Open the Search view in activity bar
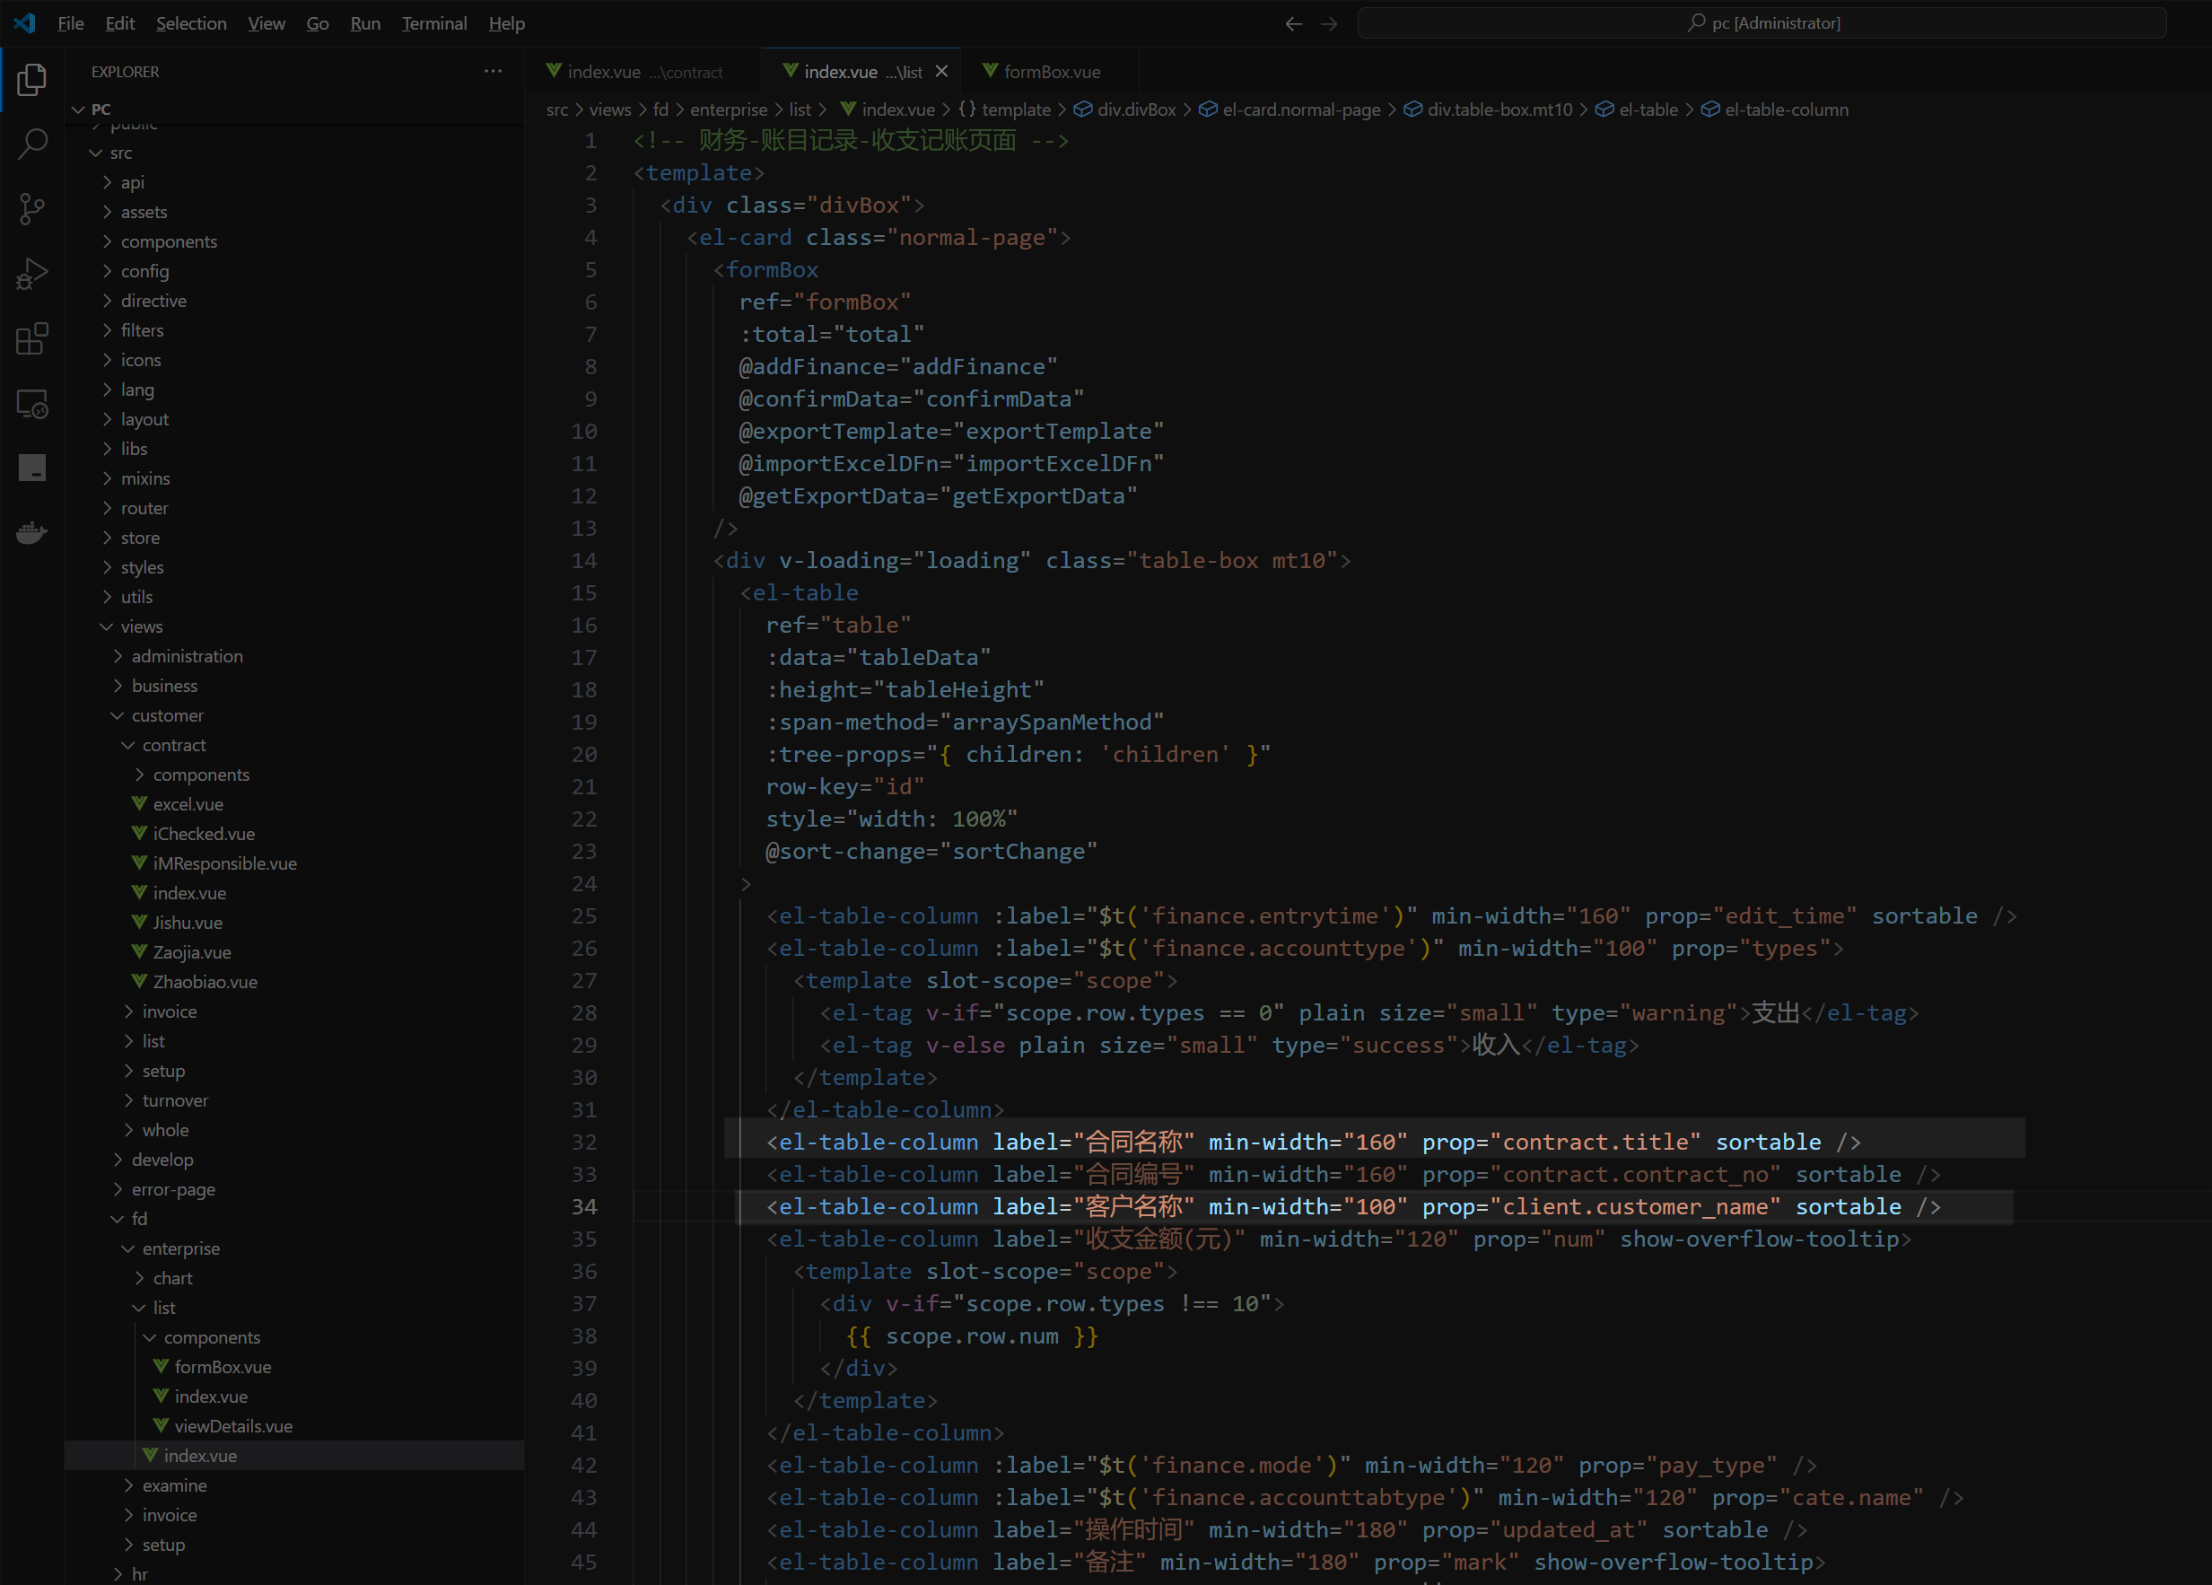Screen dimensions: 2212x1585 coord(32,144)
